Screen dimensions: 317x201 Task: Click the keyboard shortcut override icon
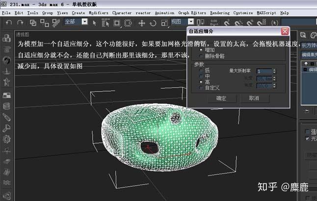click(214, 23)
